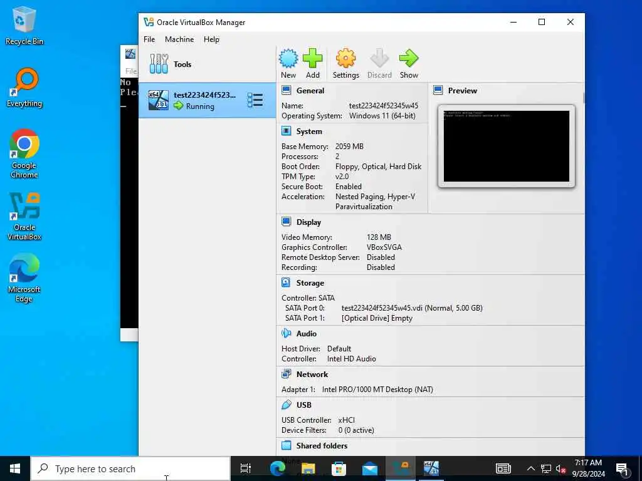
Task: Click the Storage section icon
Action: pos(286,282)
